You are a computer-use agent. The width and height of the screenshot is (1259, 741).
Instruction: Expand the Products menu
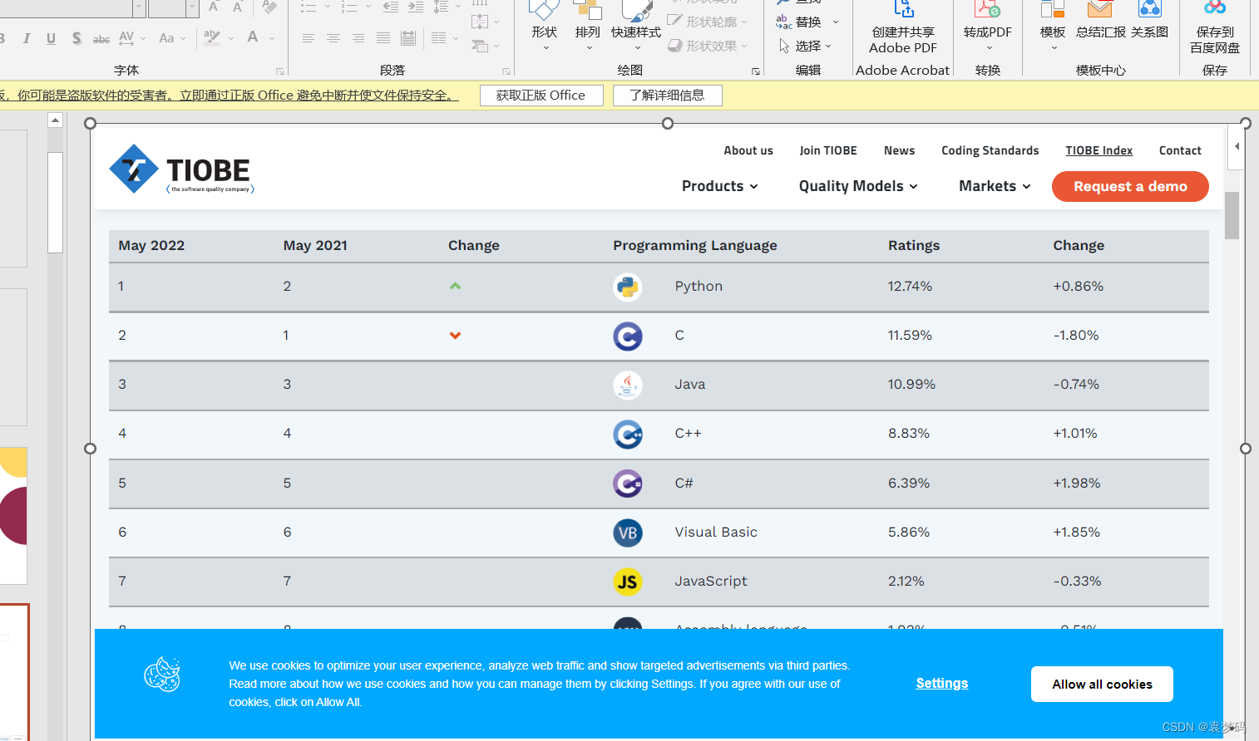(x=719, y=186)
